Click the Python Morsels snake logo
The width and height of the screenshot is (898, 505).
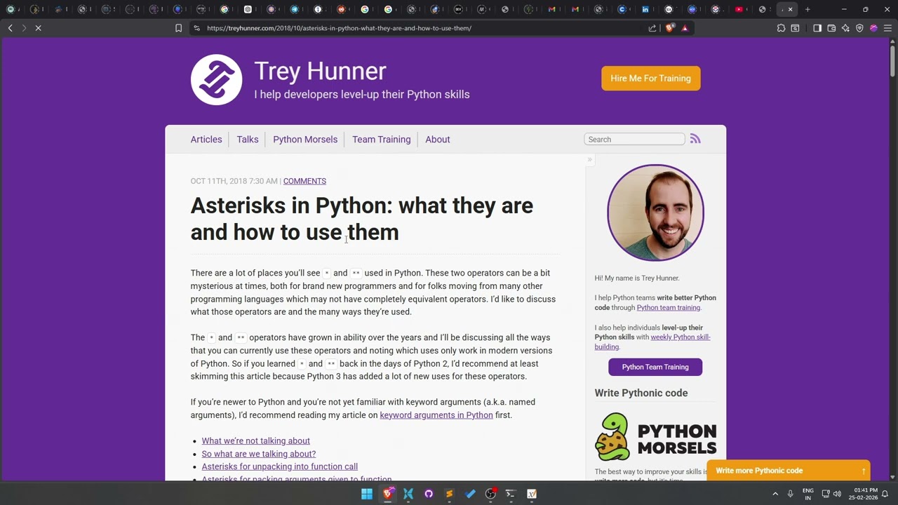point(655,436)
